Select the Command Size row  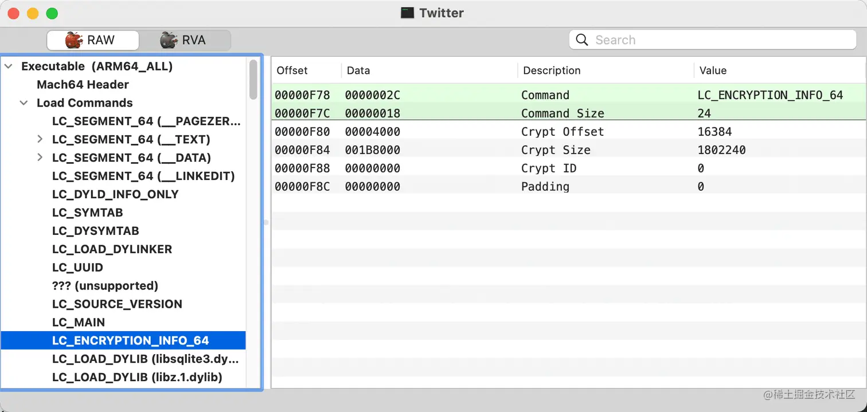pyautogui.click(x=568, y=111)
